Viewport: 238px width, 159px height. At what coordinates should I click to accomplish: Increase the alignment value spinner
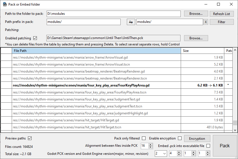tap(150, 144)
